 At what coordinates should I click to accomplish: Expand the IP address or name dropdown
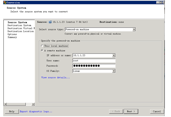pos(114,55)
